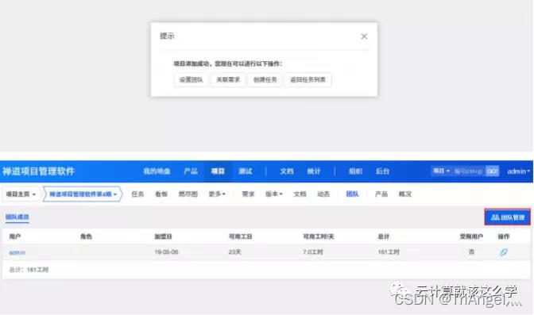Click the link icon in admin's 操作 column

point(503,252)
